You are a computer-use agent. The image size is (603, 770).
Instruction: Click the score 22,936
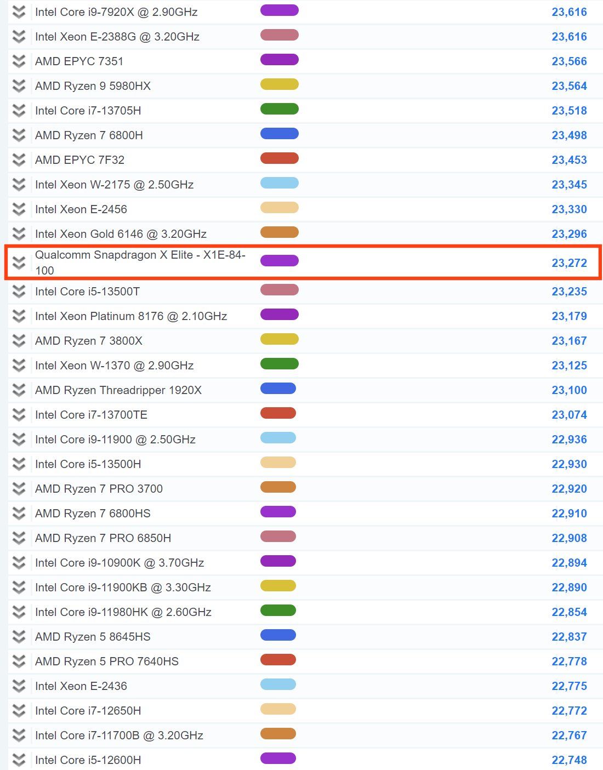pos(569,440)
